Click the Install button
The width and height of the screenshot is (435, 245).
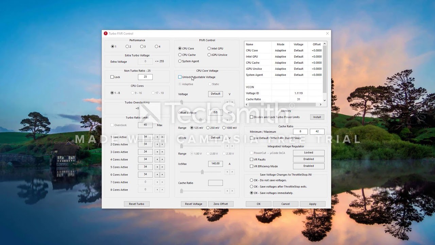[x=317, y=117]
